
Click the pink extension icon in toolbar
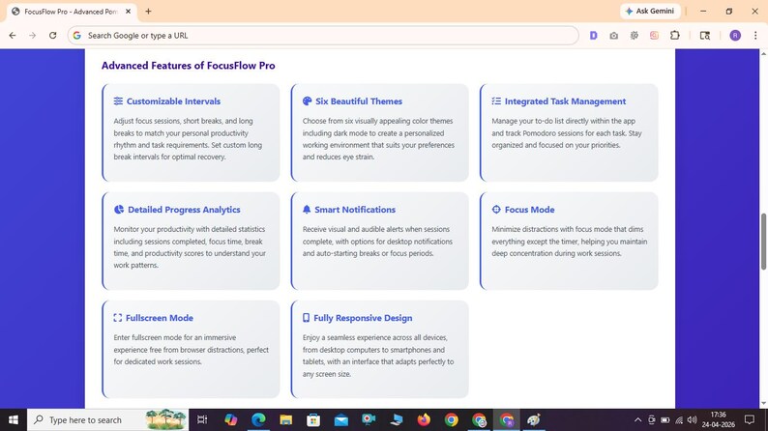655,35
